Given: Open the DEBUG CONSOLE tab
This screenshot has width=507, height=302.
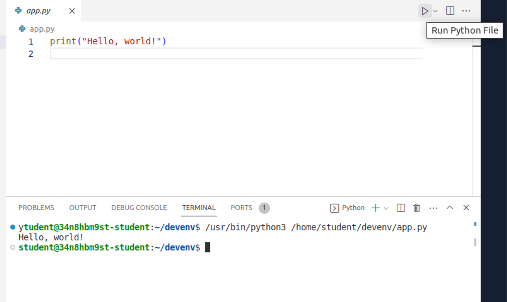Looking at the screenshot, I should [x=139, y=208].
